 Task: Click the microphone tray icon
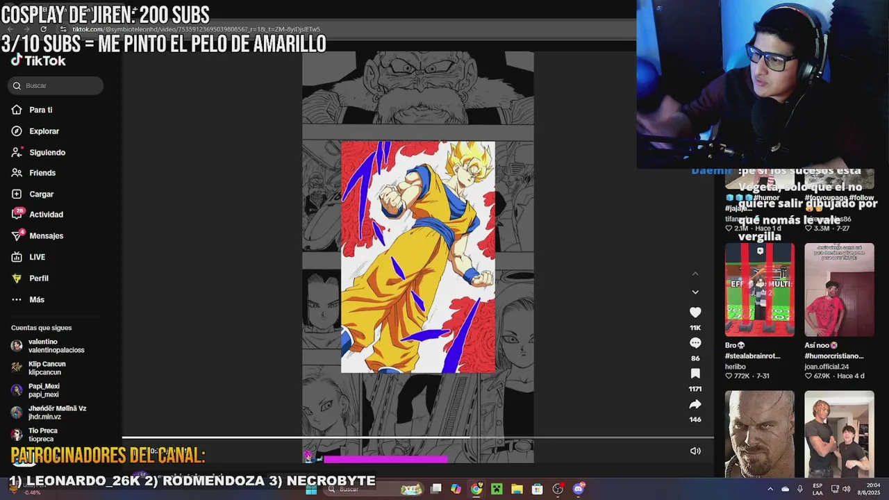coord(800,489)
